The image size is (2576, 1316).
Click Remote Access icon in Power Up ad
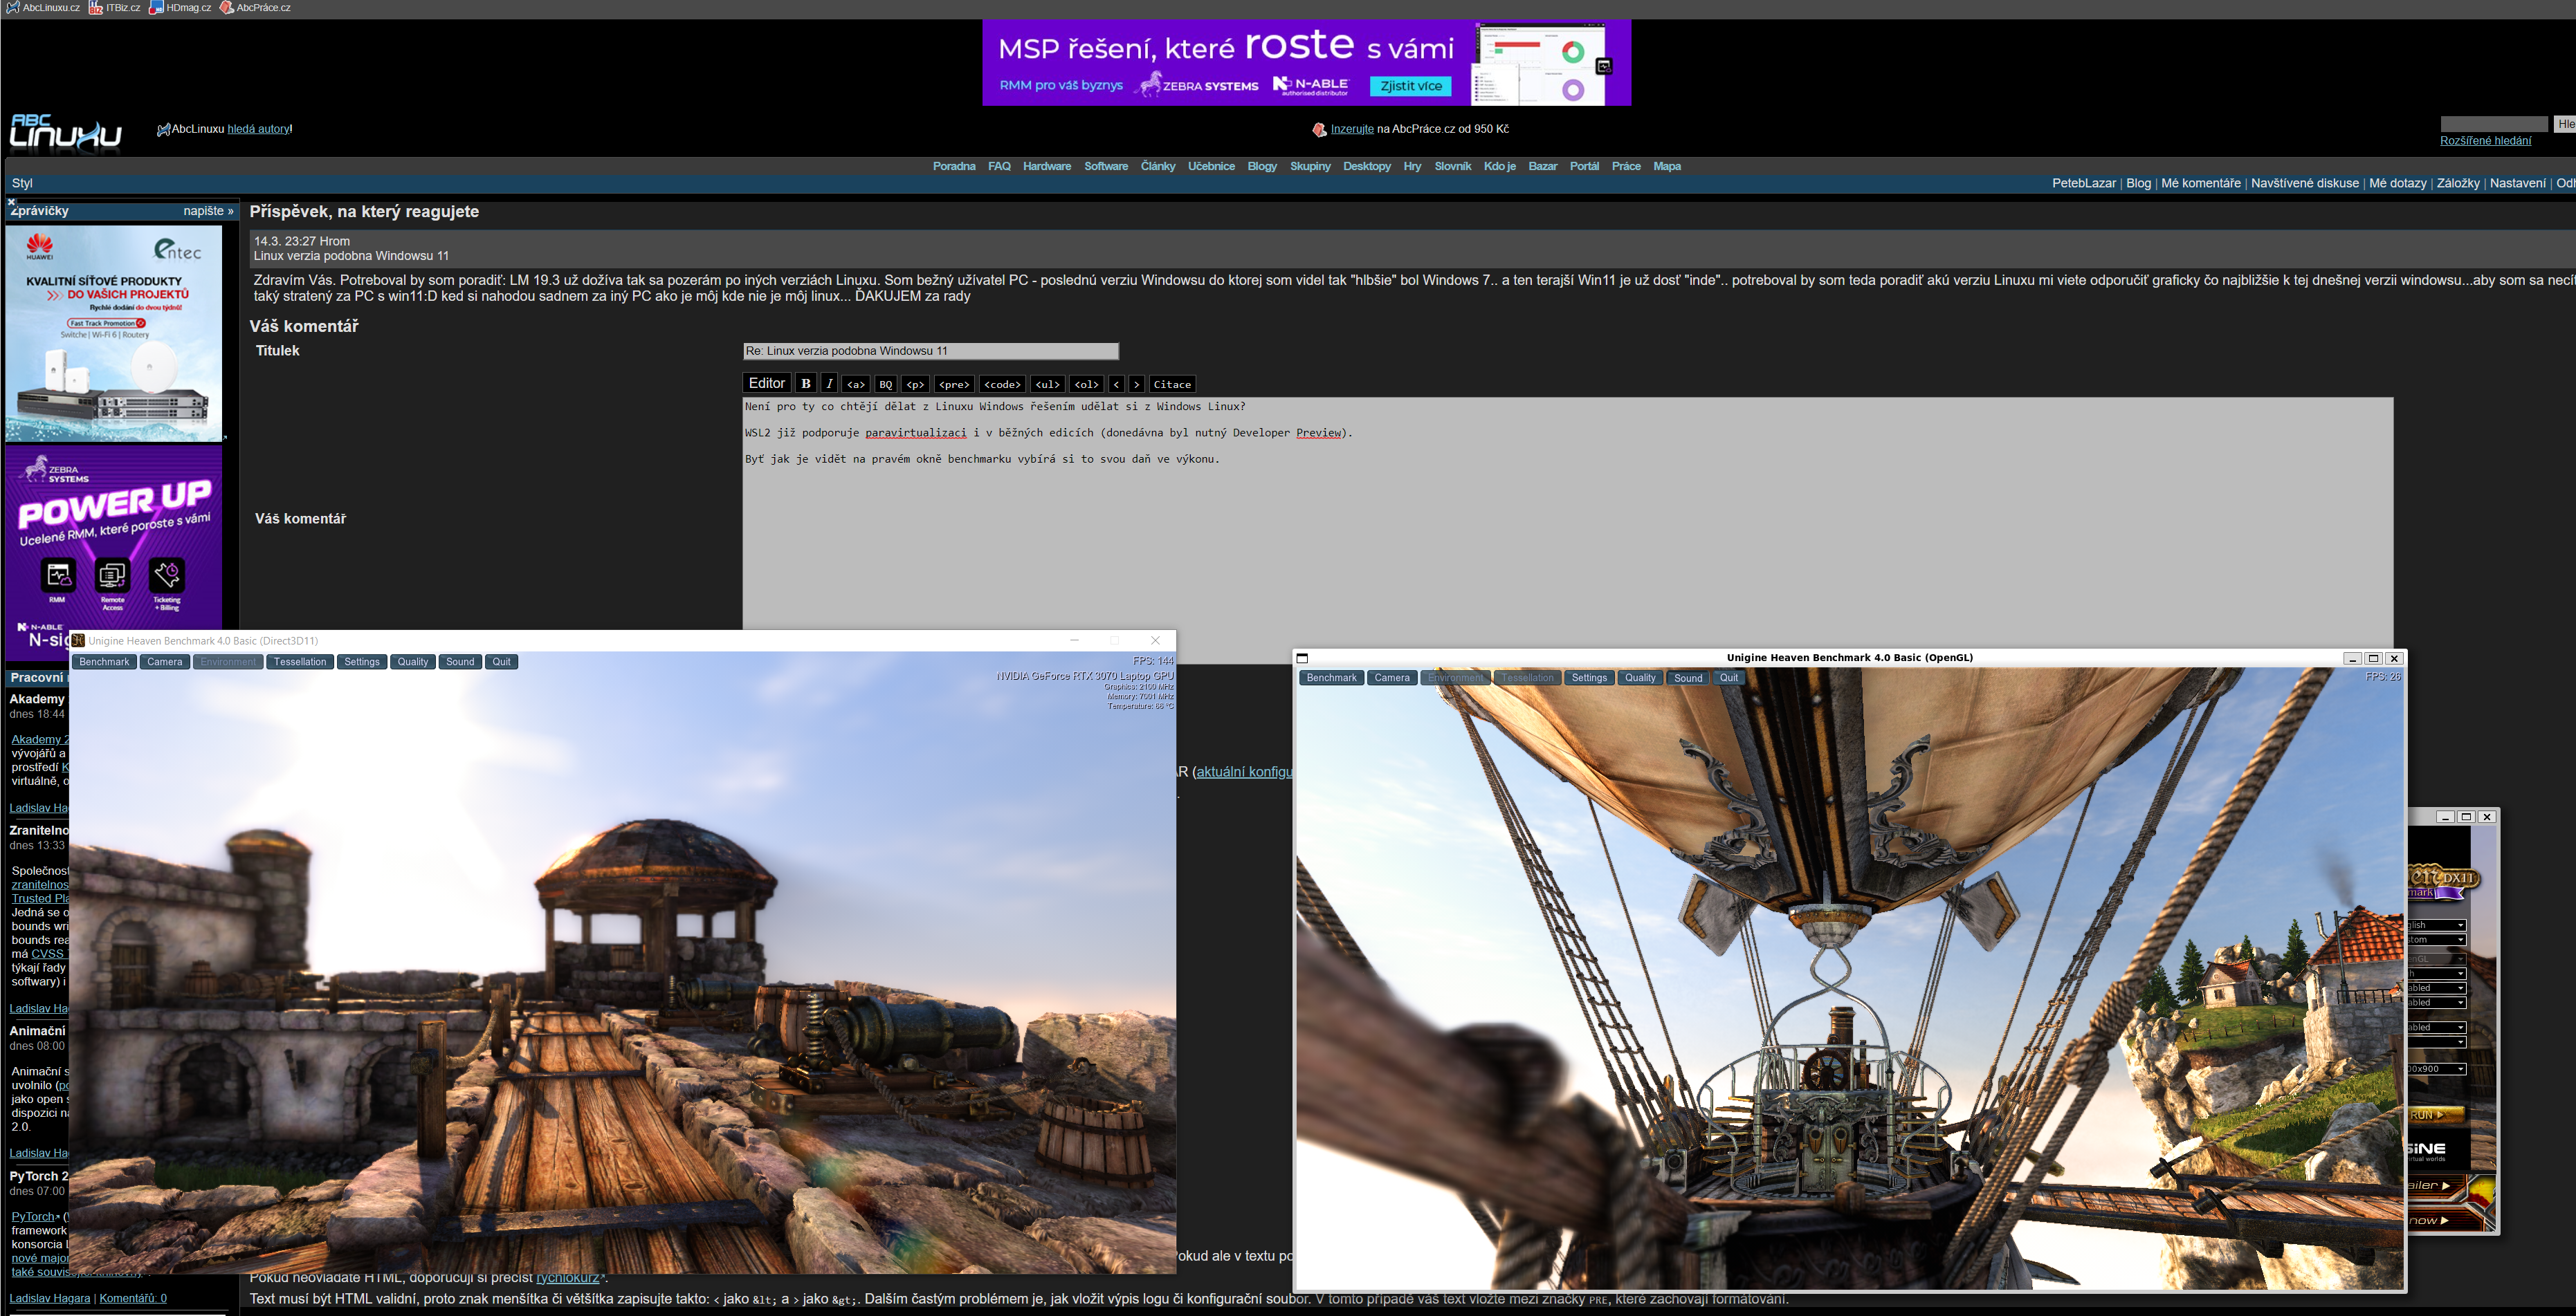pos(112,575)
